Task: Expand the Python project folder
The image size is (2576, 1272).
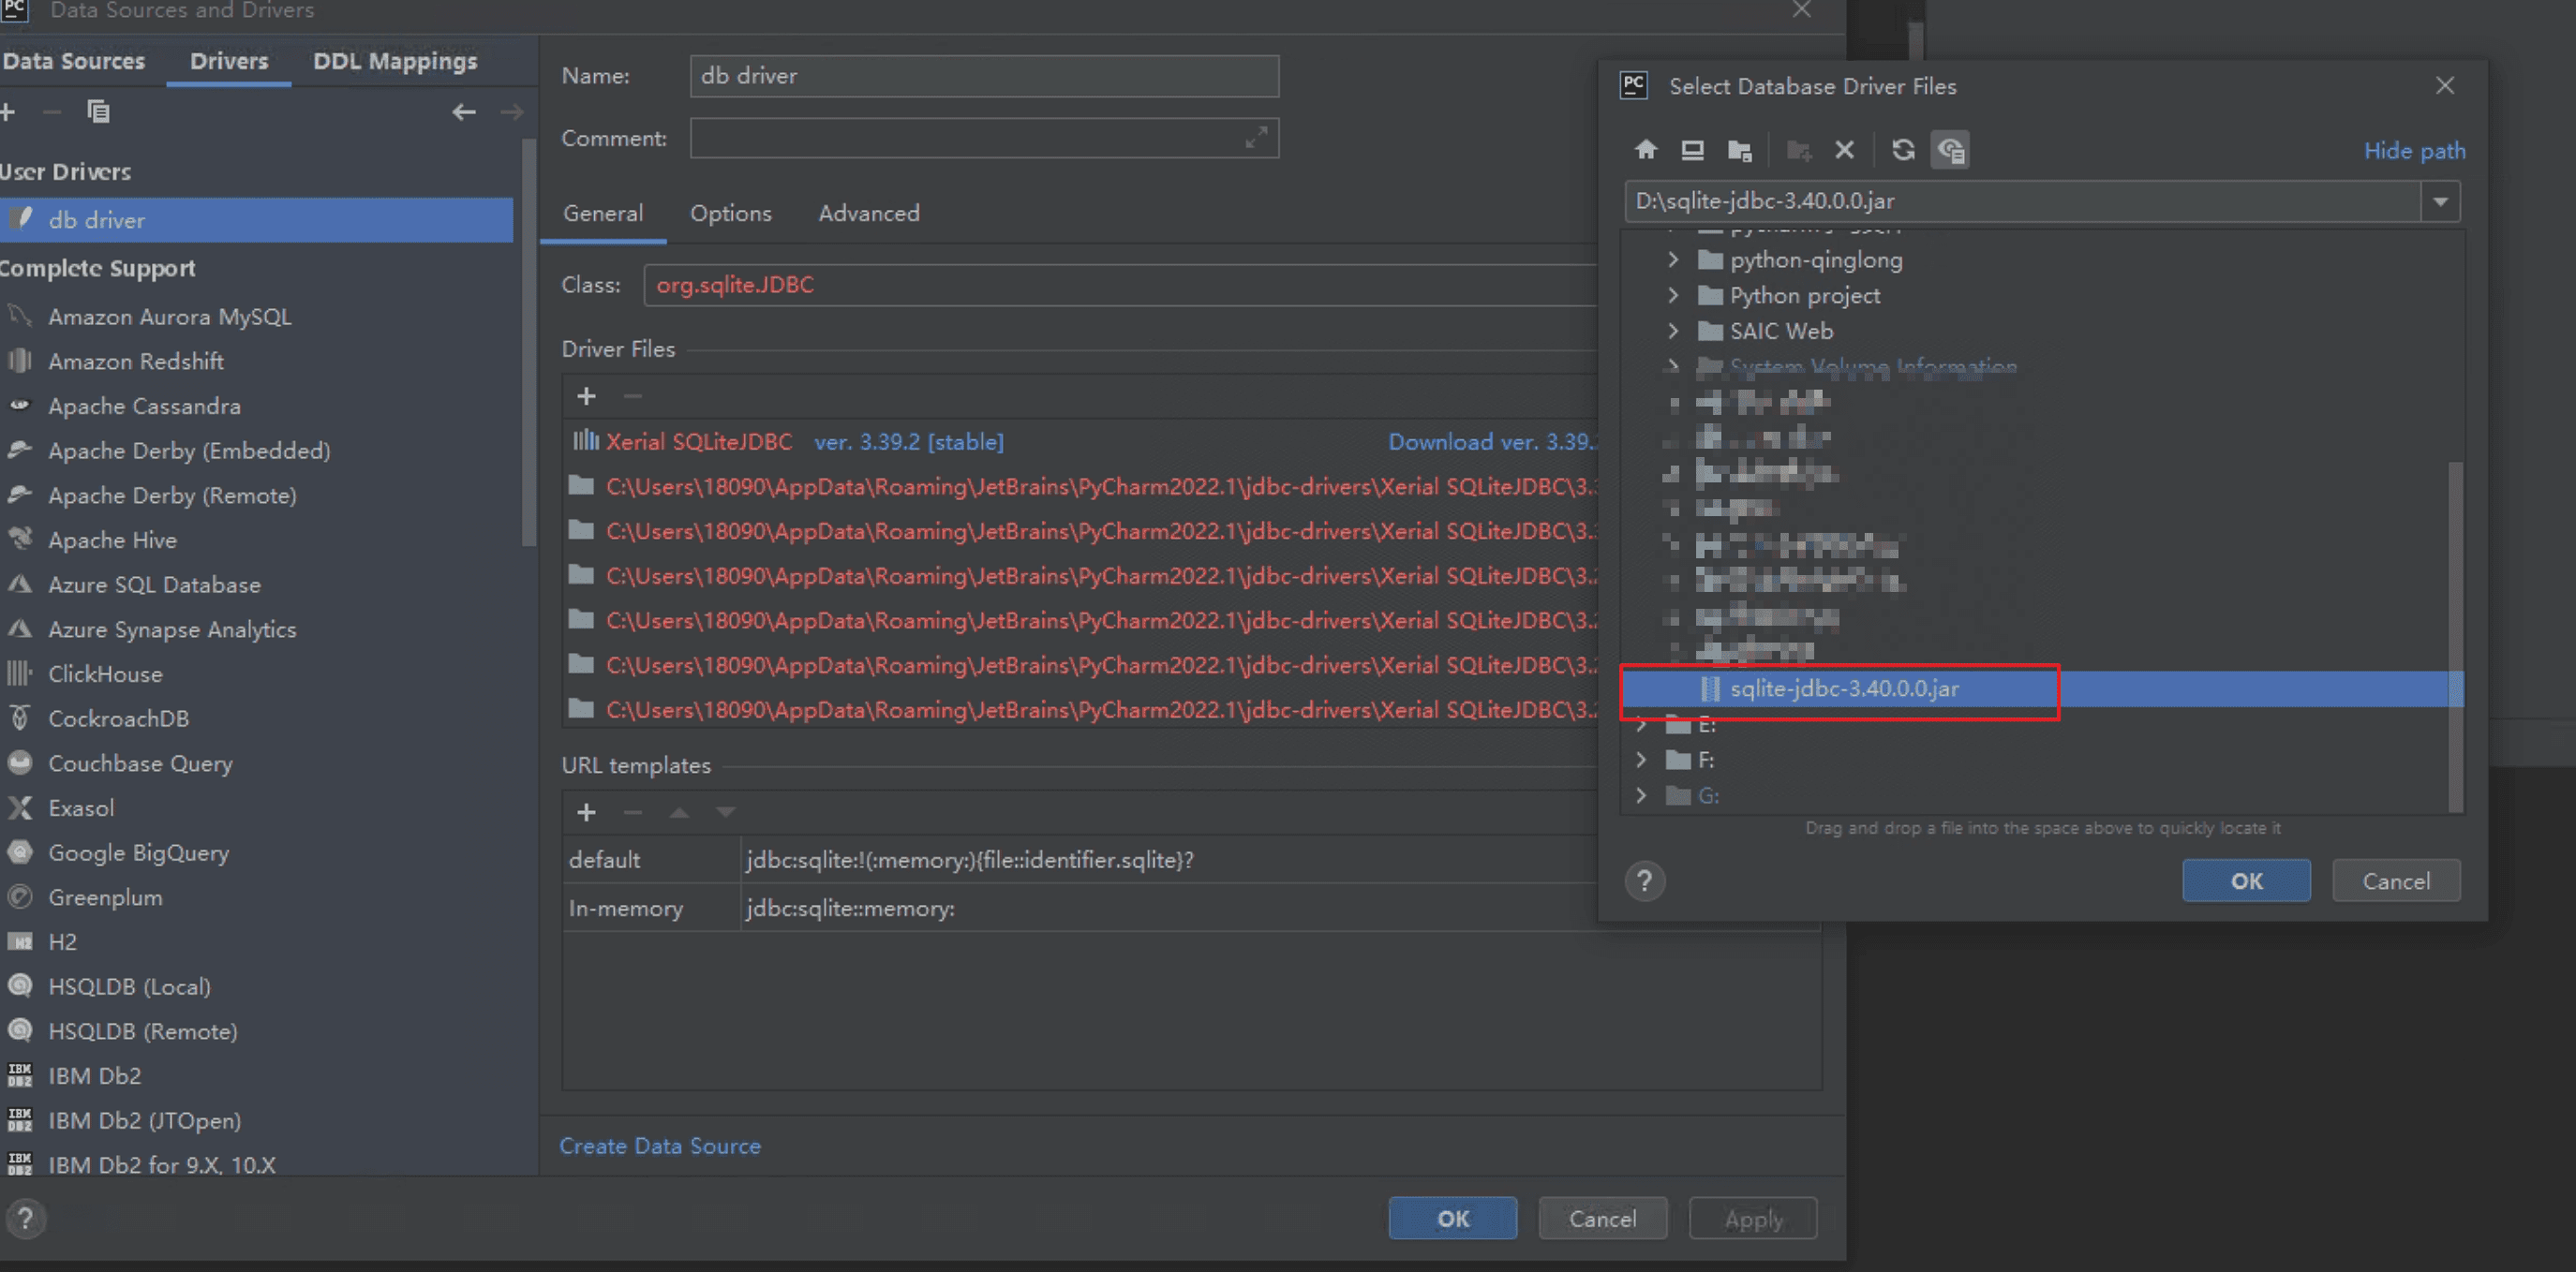Action: tap(1673, 296)
